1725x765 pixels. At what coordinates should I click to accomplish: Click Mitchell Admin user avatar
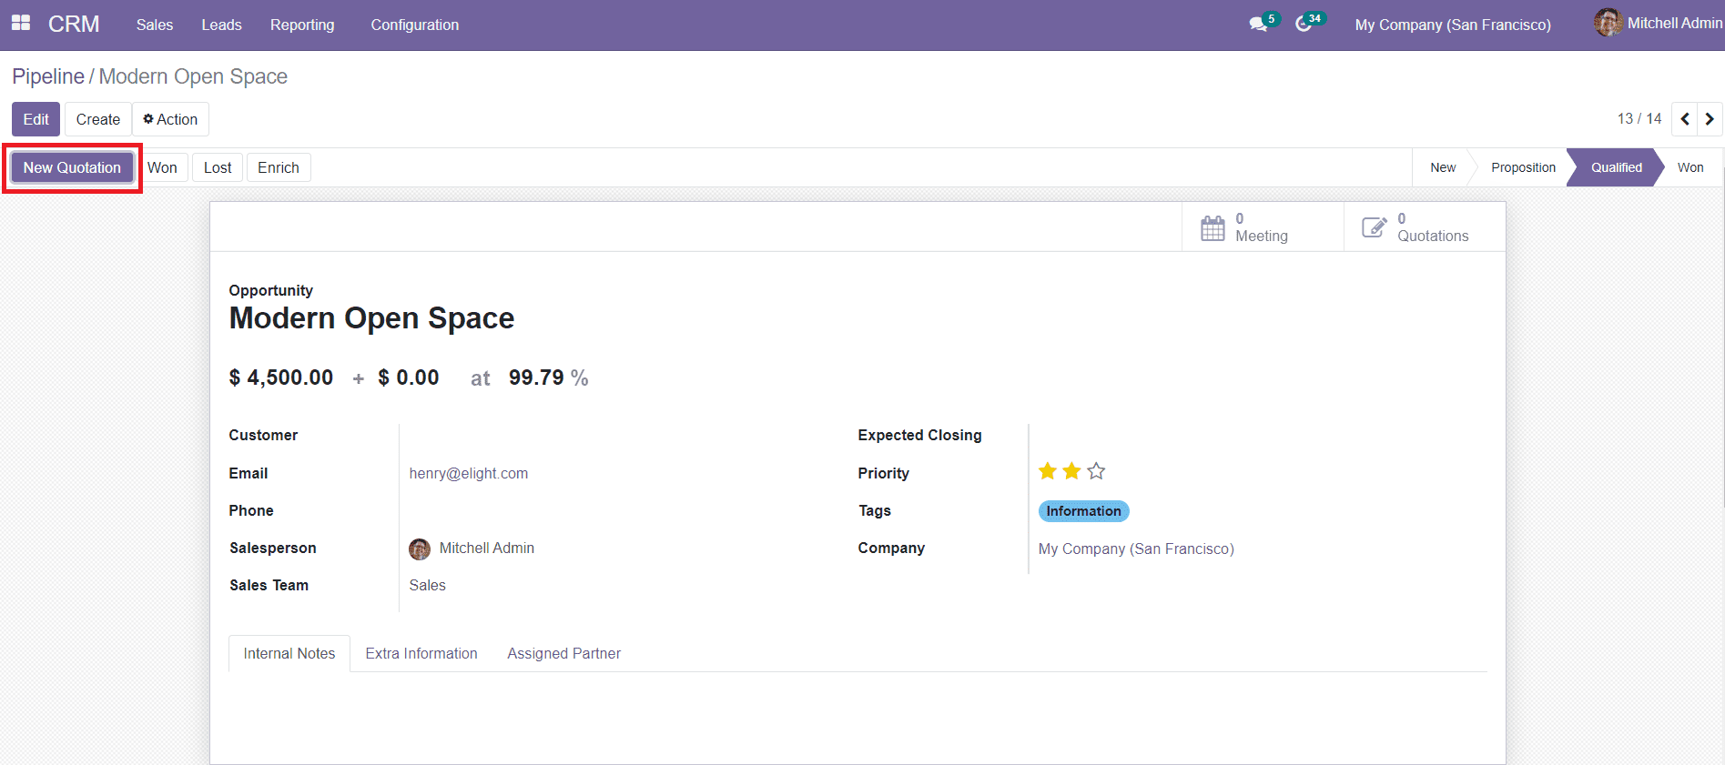1608,23
